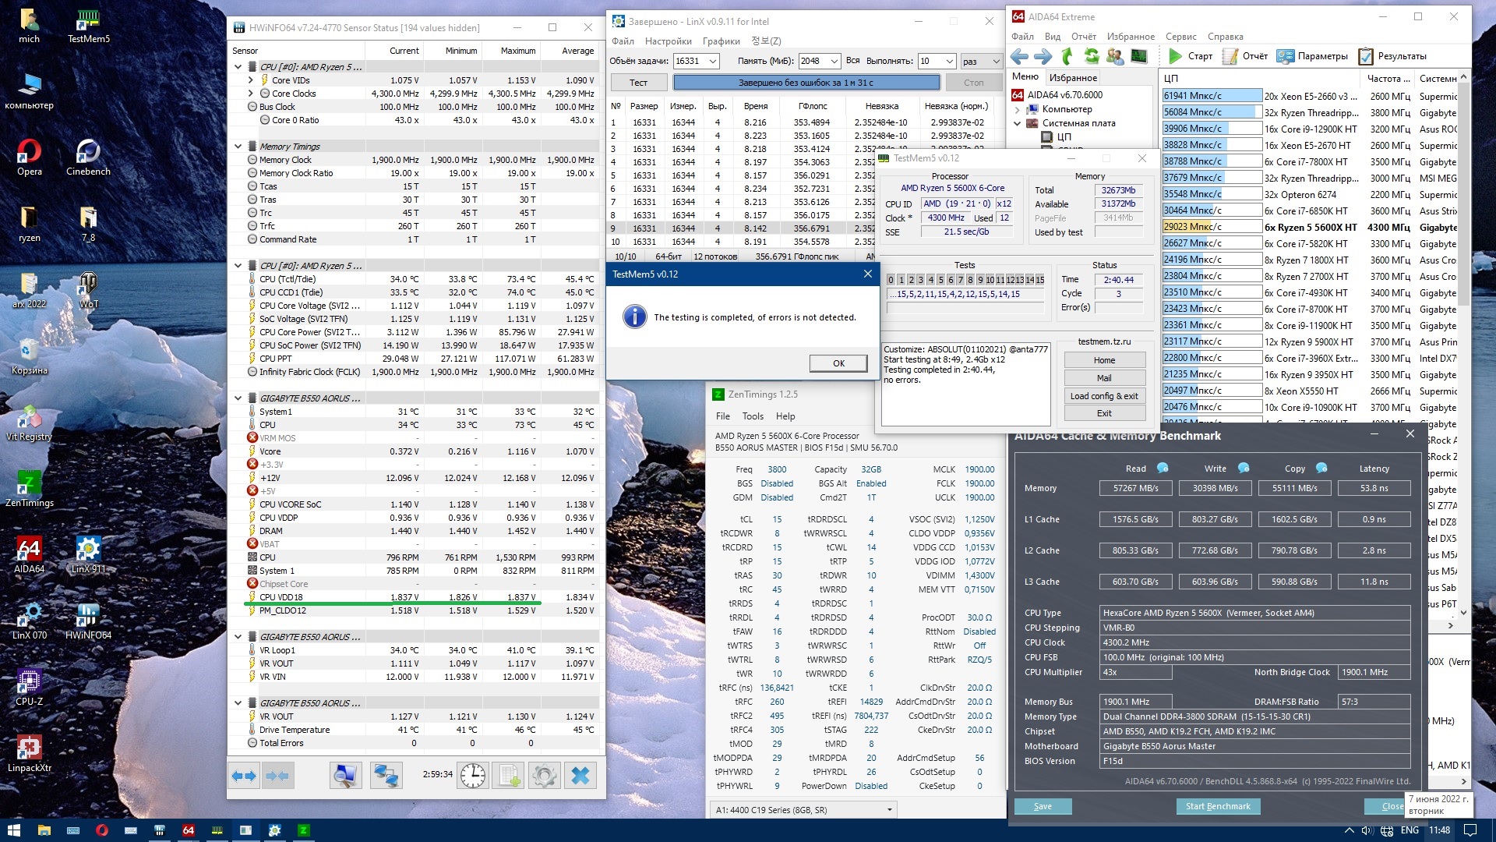This screenshot has width=1496, height=842.
Task: Click the HWiNFO reset clock icon
Action: [x=472, y=775]
